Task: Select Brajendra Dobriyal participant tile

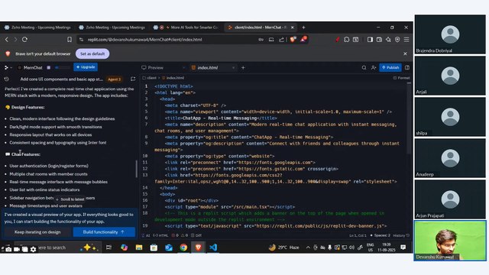Action: [x=450, y=34]
